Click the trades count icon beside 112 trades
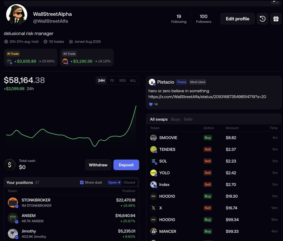Screen dimensions: 283x241 tap(45, 42)
